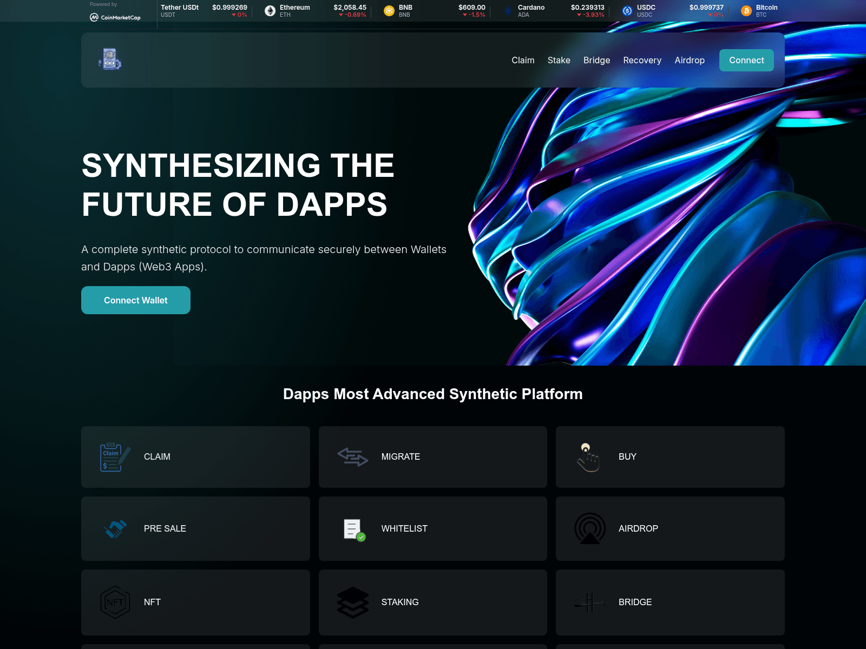Open the Claim navigation menu item
Viewport: 866px width, 649px height.
click(523, 60)
